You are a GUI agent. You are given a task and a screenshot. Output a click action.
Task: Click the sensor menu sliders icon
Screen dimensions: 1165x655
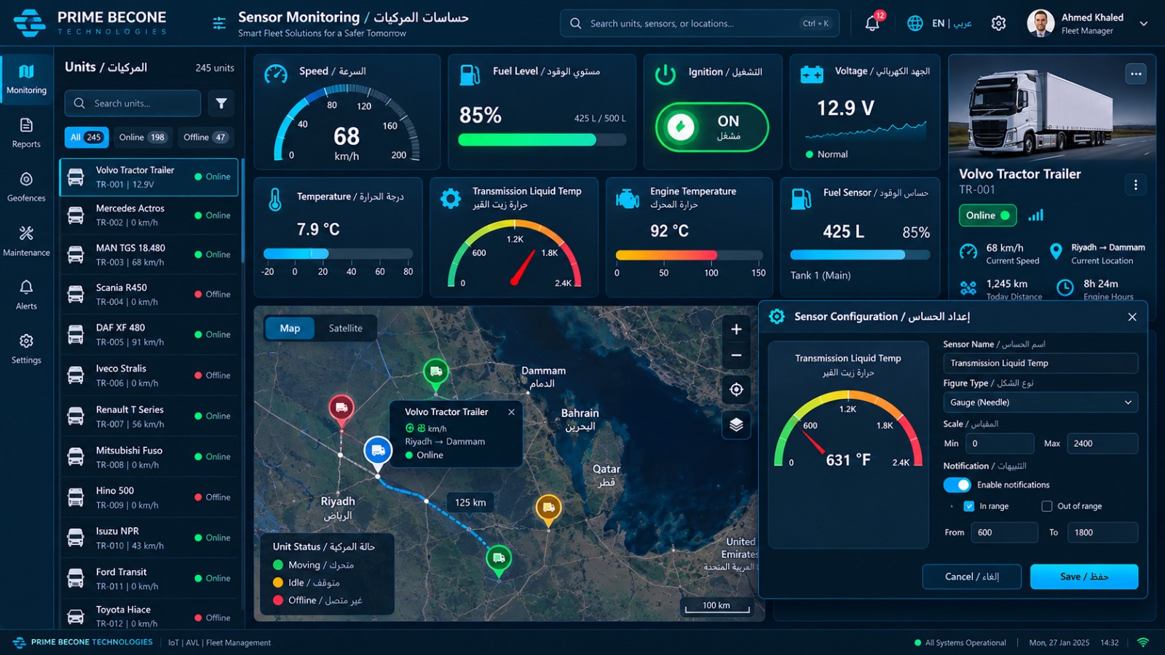coord(219,24)
